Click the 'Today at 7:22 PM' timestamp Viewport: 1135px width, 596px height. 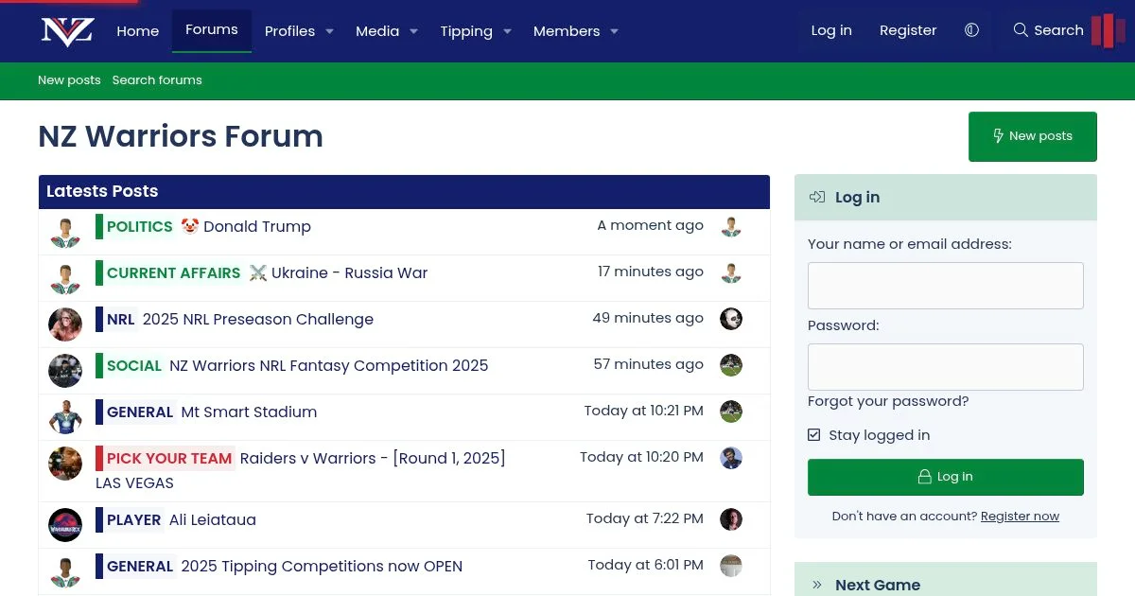[x=645, y=518]
